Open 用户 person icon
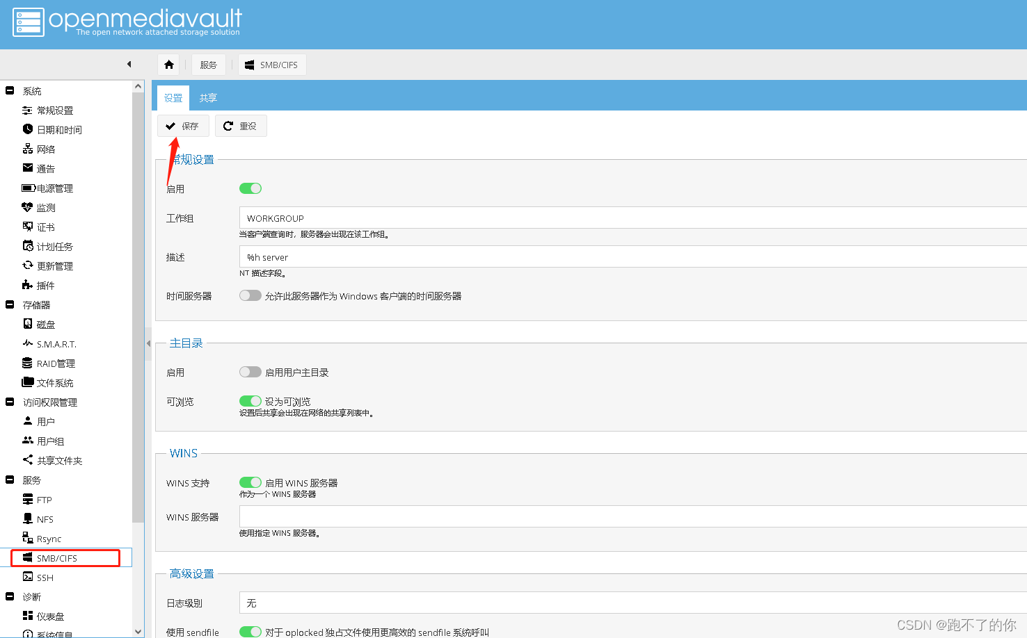 pos(28,421)
